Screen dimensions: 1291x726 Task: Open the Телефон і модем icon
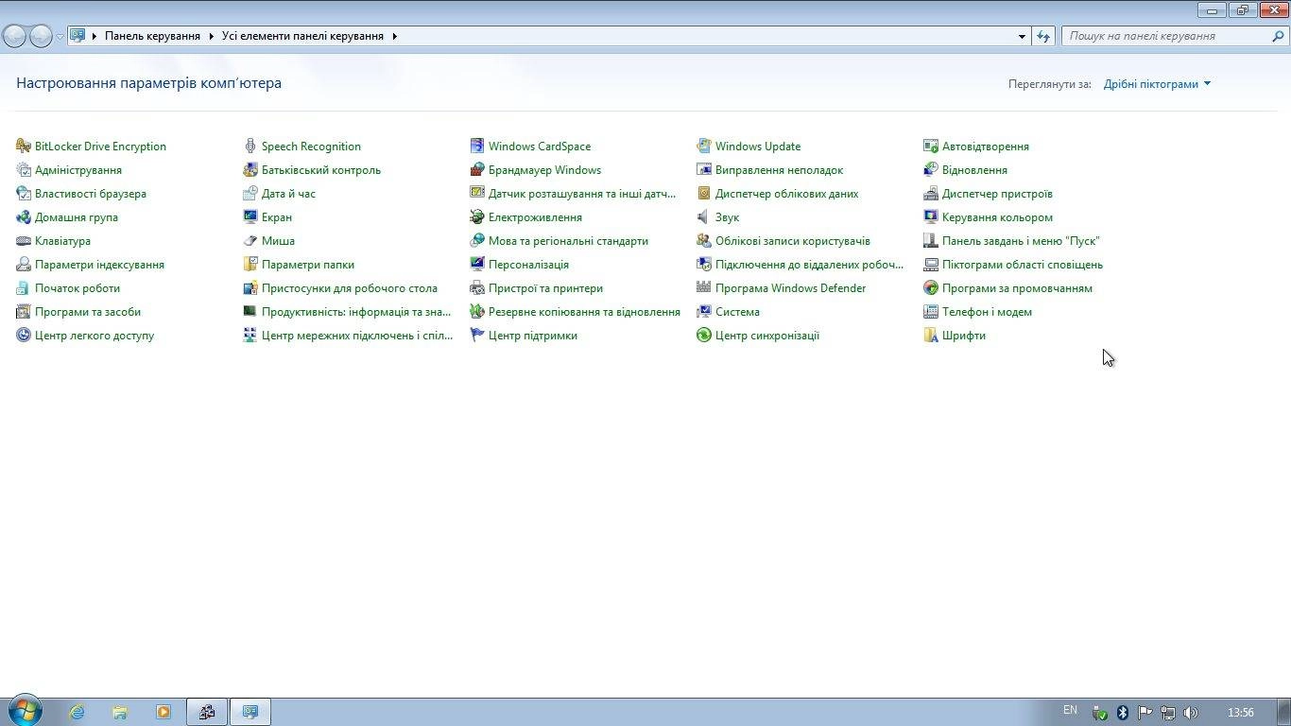click(x=931, y=312)
